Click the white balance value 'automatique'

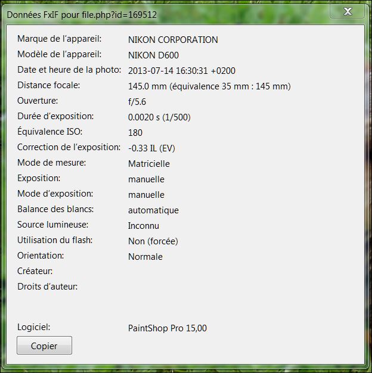(154, 210)
